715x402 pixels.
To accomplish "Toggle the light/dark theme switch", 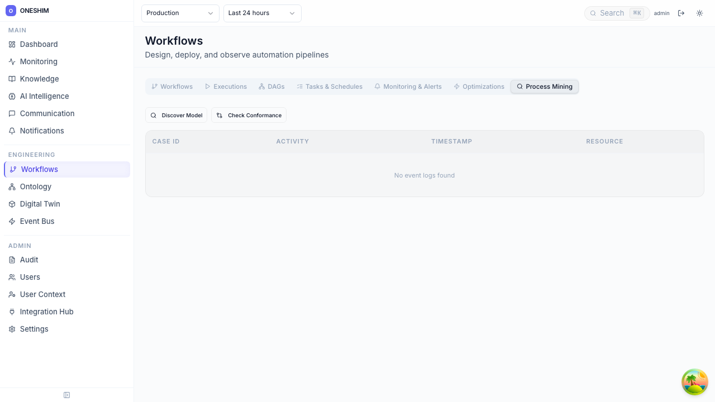I will click(x=699, y=13).
